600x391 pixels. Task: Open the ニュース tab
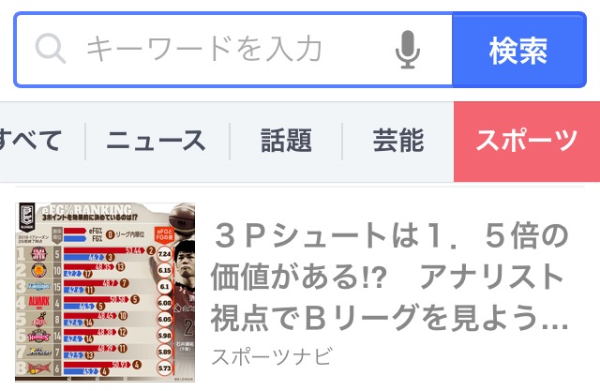point(157,141)
